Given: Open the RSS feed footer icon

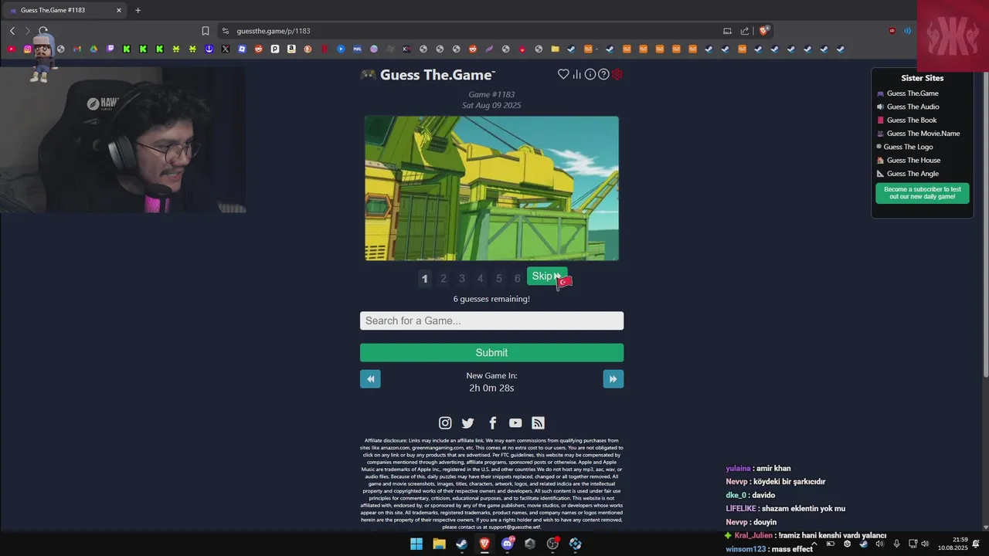Looking at the screenshot, I should [539, 422].
